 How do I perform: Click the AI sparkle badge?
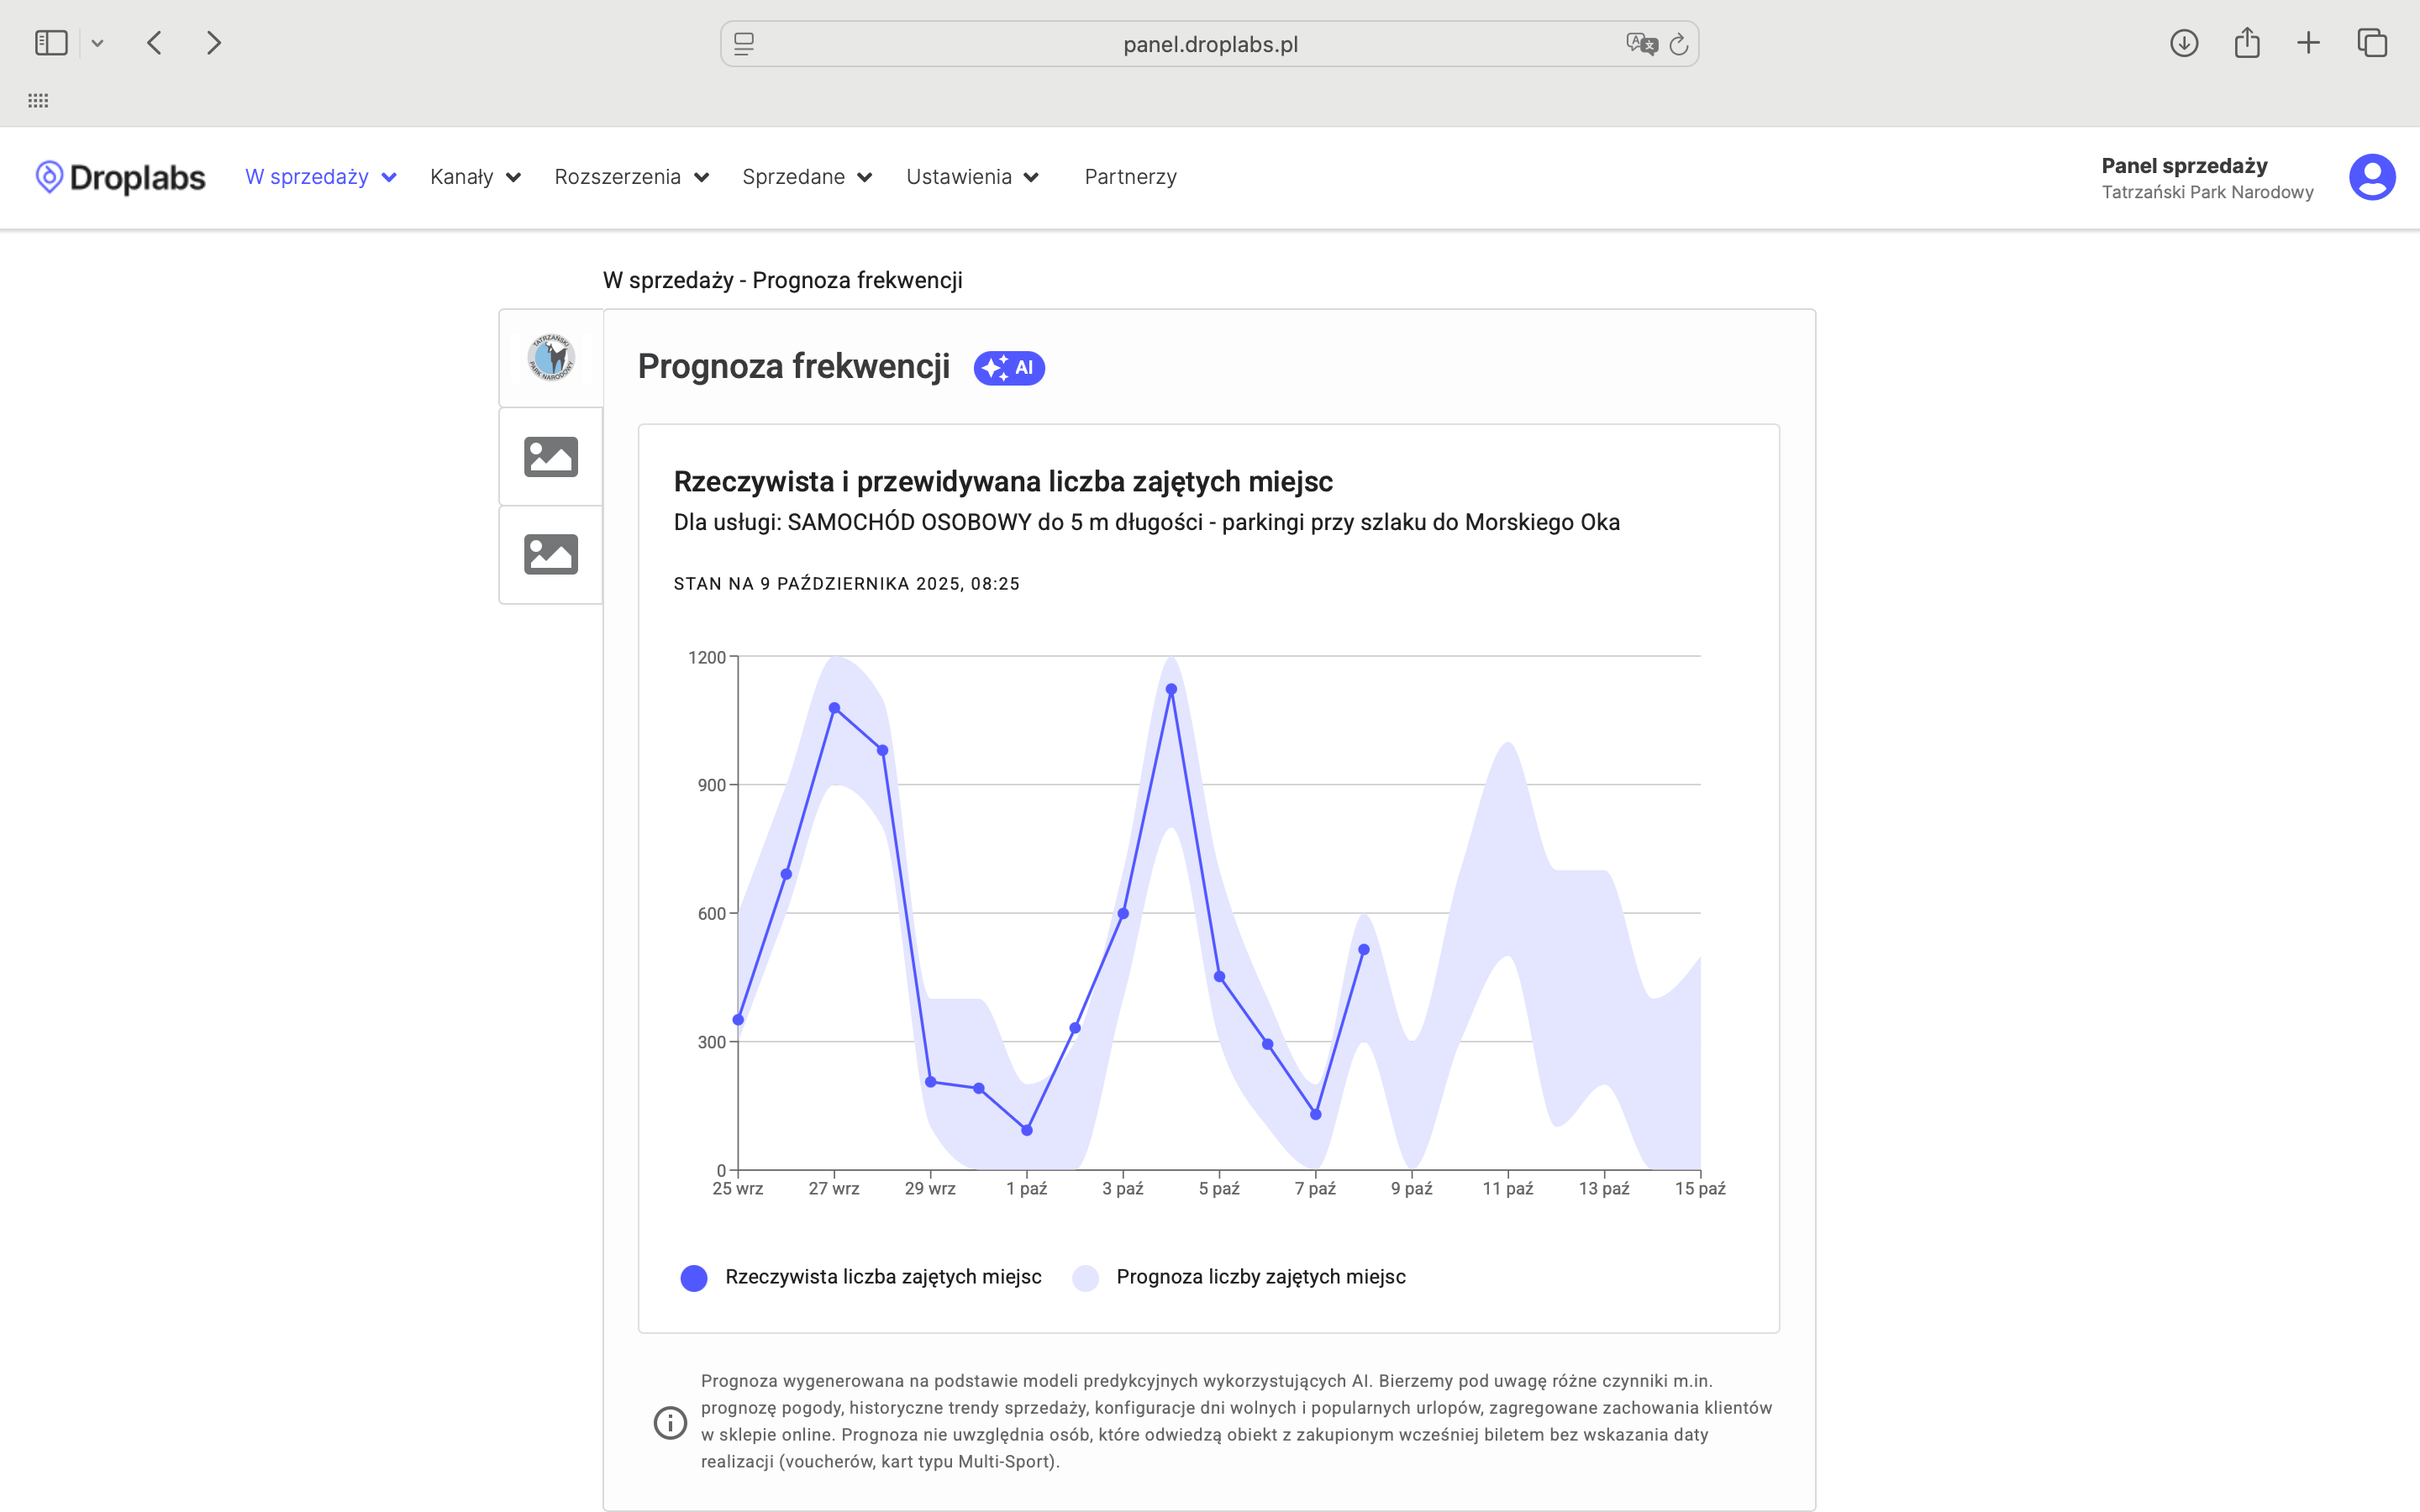(1009, 368)
